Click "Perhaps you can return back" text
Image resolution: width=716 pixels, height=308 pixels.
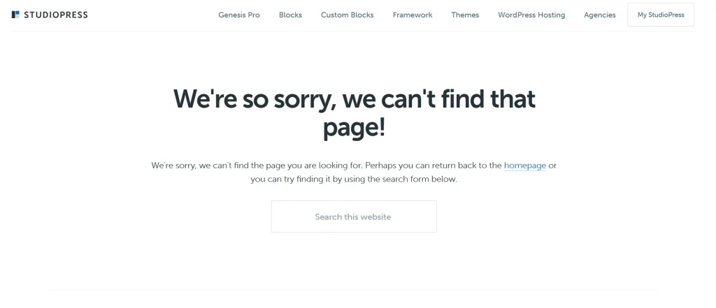click(x=419, y=166)
